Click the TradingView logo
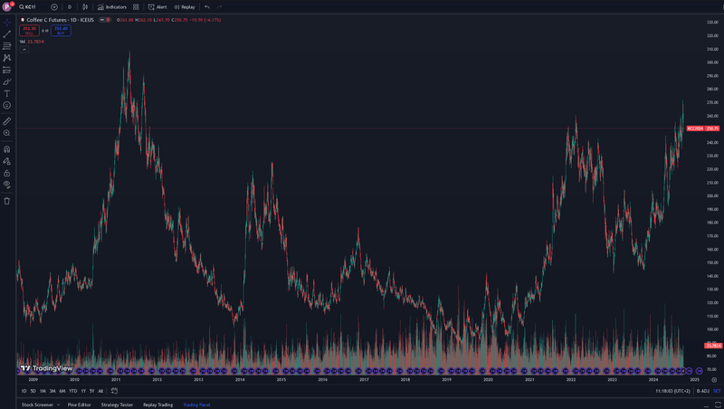Image resolution: width=724 pixels, height=409 pixels. [47, 368]
